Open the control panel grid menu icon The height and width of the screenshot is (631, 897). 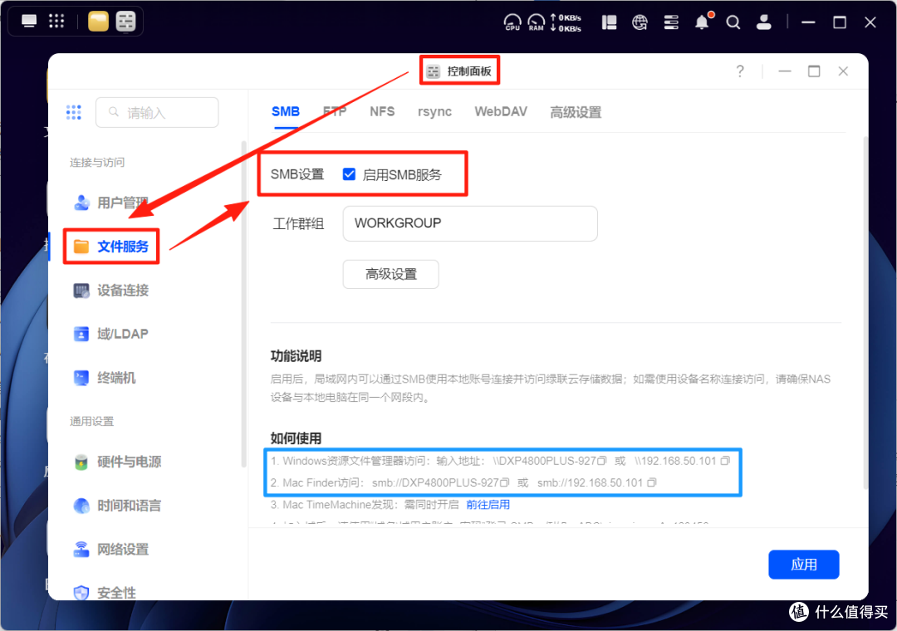(x=74, y=112)
